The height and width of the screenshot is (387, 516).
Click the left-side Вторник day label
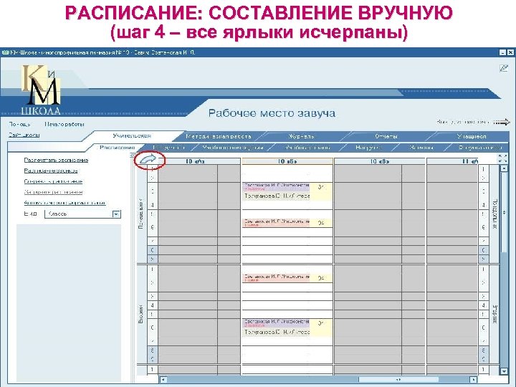[140, 315]
